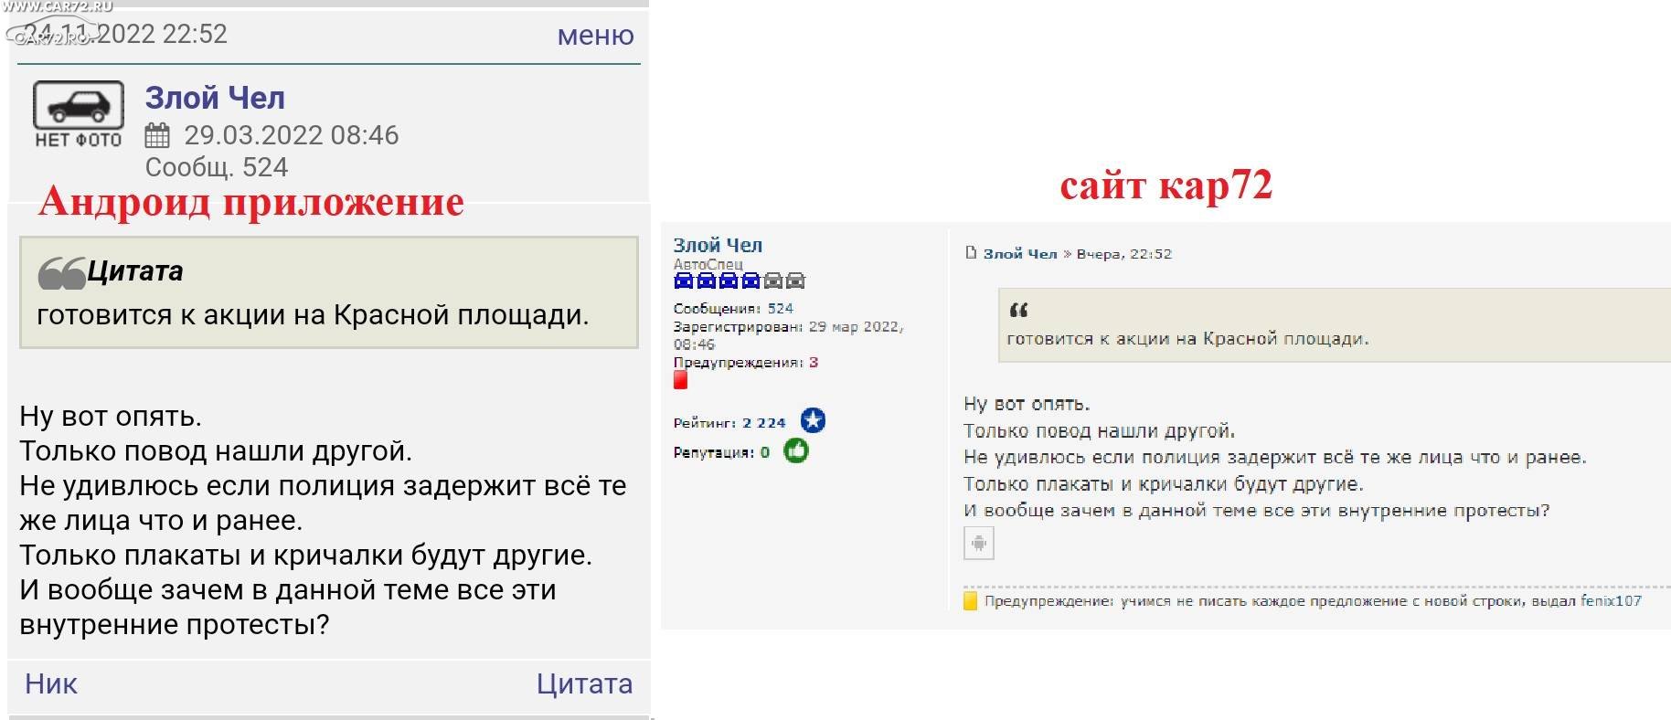Screen dimensions: 1671x720
Task: Click the warnings count 3
Action: point(813,363)
